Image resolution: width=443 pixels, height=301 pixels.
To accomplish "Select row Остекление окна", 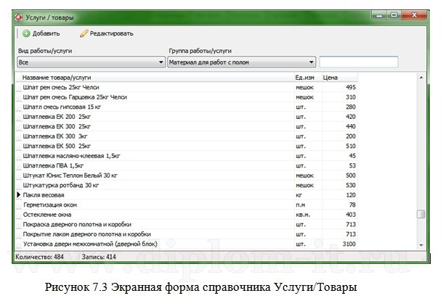I will [x=187, y=215].
